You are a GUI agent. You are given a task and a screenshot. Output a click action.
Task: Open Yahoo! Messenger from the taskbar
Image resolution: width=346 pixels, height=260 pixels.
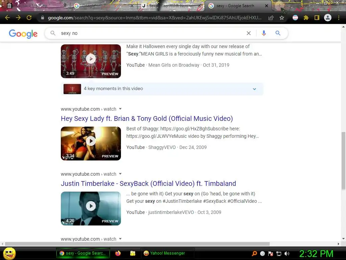click(168, 253)
